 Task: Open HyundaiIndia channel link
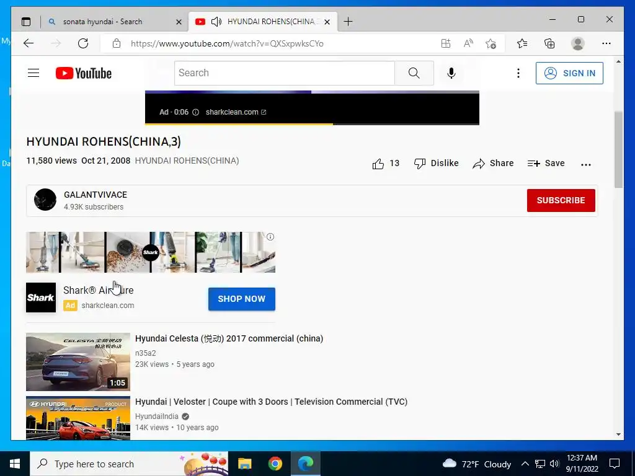point(156,416)
